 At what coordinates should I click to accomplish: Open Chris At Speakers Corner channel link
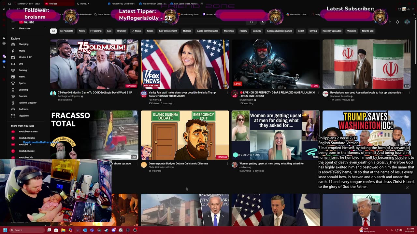tap(161, 167)
